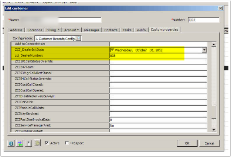Click October in the DealerInitDate field
The height and width of the screenshot is (157, 231).
pos(141,50)
